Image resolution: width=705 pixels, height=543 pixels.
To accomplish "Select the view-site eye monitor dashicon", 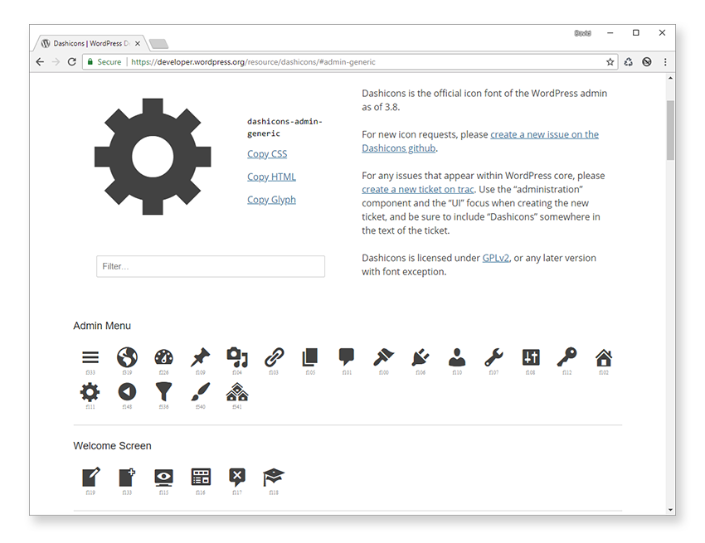I will coord(163,478).
